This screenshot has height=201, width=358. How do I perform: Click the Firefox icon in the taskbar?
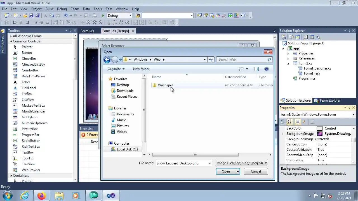[42, 195]
